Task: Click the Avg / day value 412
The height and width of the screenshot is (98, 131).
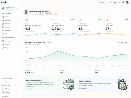Action: (62, 73)
